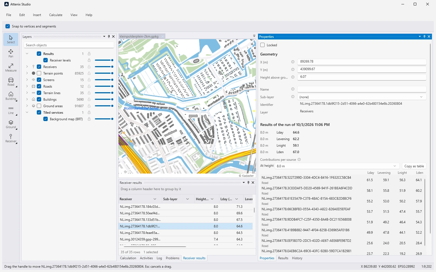Select row NLimg.27364178.feae65a...
Viewport: 436px width, 272px height.
pos(186,233)
